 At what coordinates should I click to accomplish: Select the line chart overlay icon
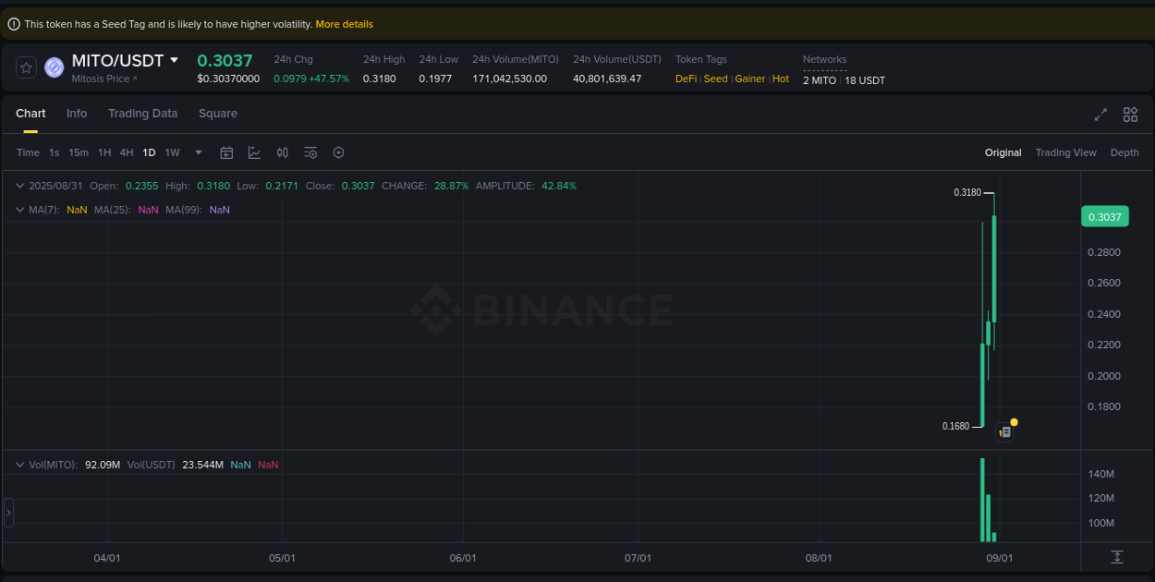[254, 152]
